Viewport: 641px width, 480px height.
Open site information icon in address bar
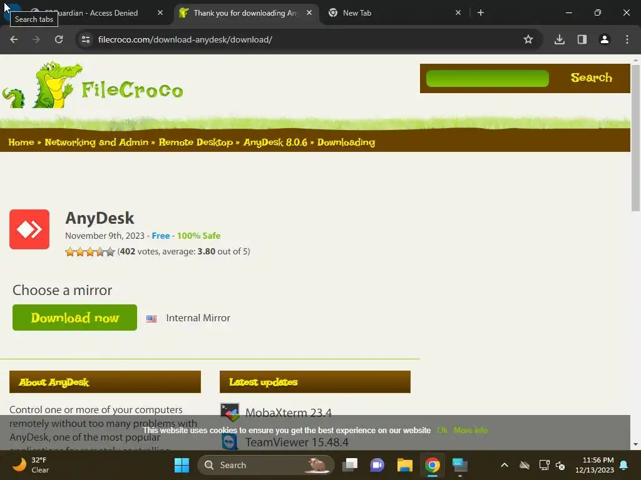coord(86,39)
